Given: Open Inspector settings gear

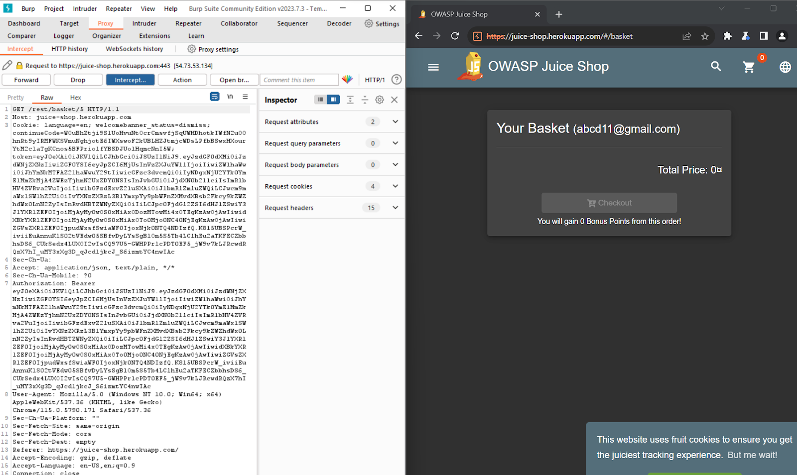Looking at the screenshot, I should pyautogui.click(x=380, y=100).
